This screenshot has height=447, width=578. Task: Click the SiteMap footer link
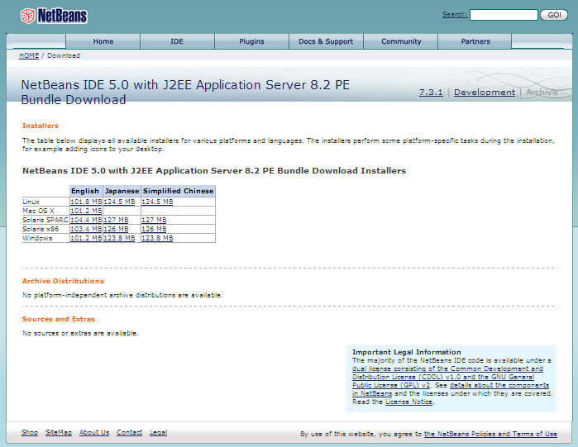[59, 432]
